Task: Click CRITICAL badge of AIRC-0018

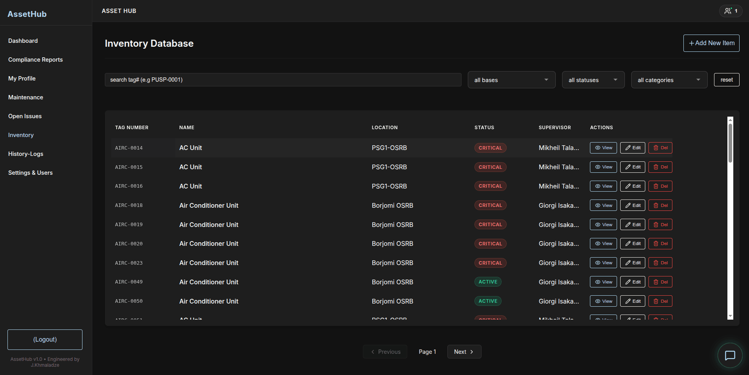Action: [x=490, y=205]
